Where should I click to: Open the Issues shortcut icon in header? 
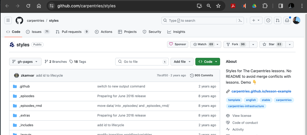click(268, 21)
